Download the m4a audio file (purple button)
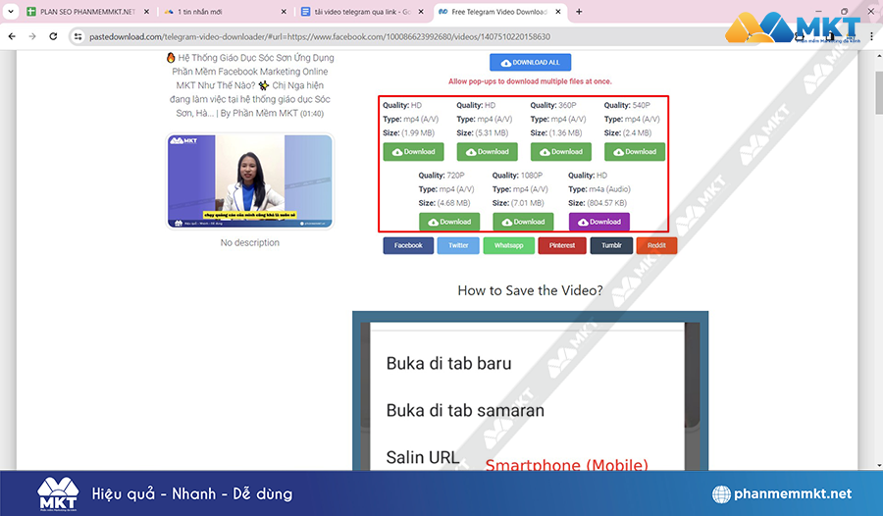883x516 pixels. click(599, 222)
